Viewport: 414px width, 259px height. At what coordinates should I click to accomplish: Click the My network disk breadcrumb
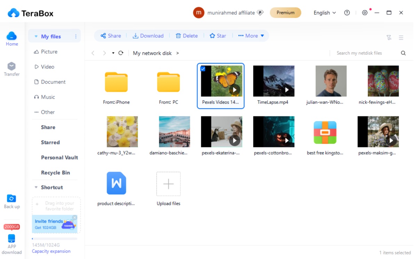(x=152, y=53)
